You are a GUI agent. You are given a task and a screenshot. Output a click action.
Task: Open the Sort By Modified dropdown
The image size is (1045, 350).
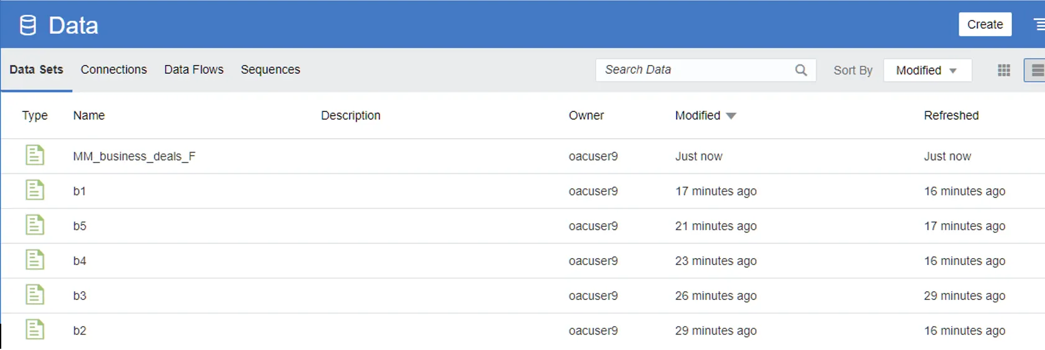pyautogui.click(x=927, y=70)
